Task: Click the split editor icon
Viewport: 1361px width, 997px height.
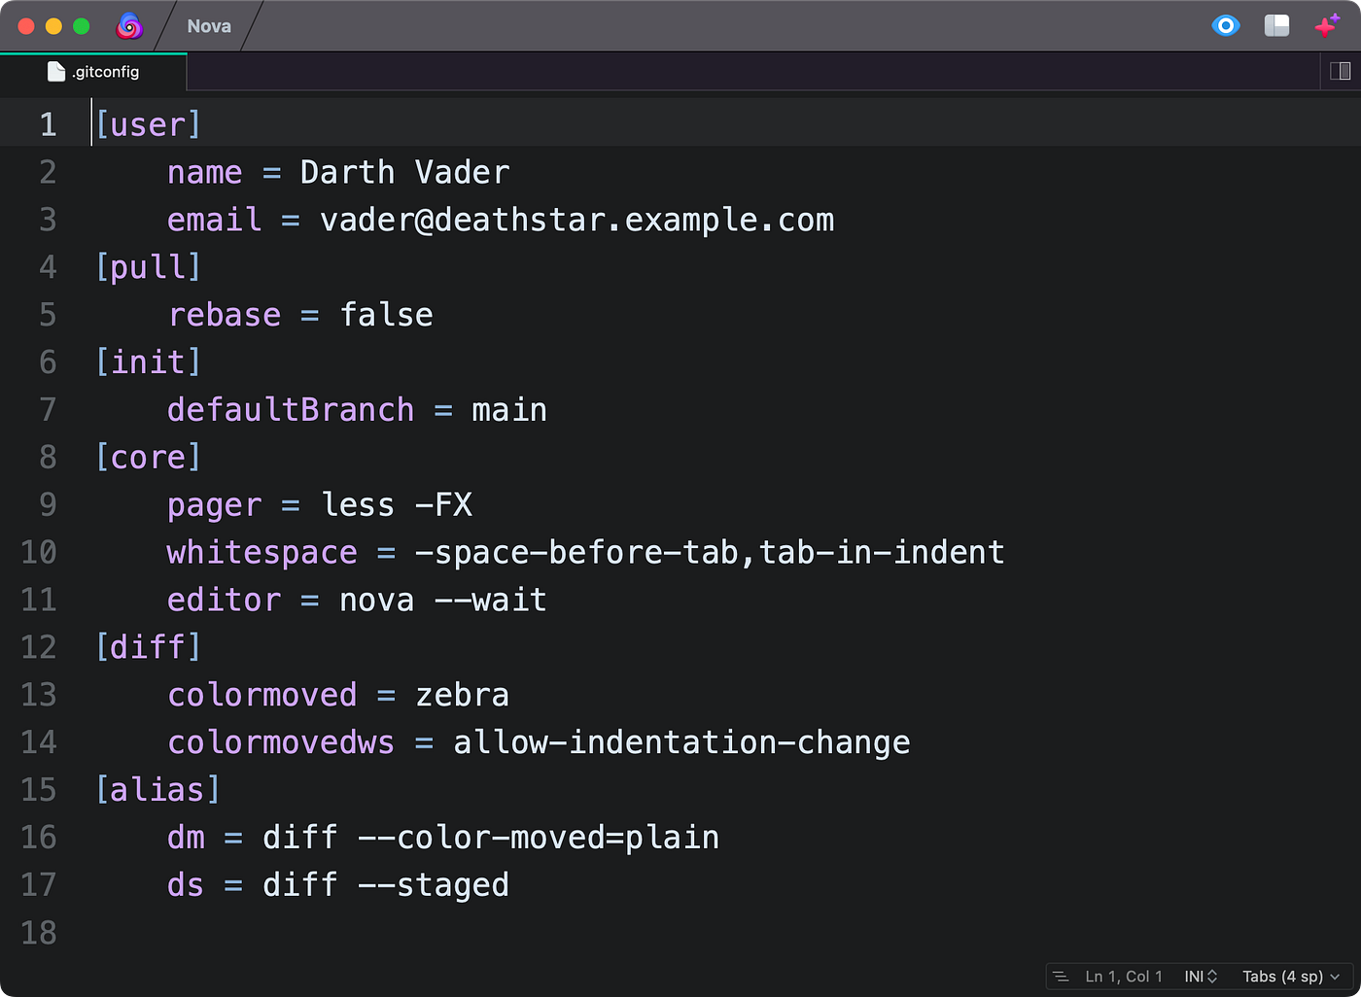Action: (1340, 71)
